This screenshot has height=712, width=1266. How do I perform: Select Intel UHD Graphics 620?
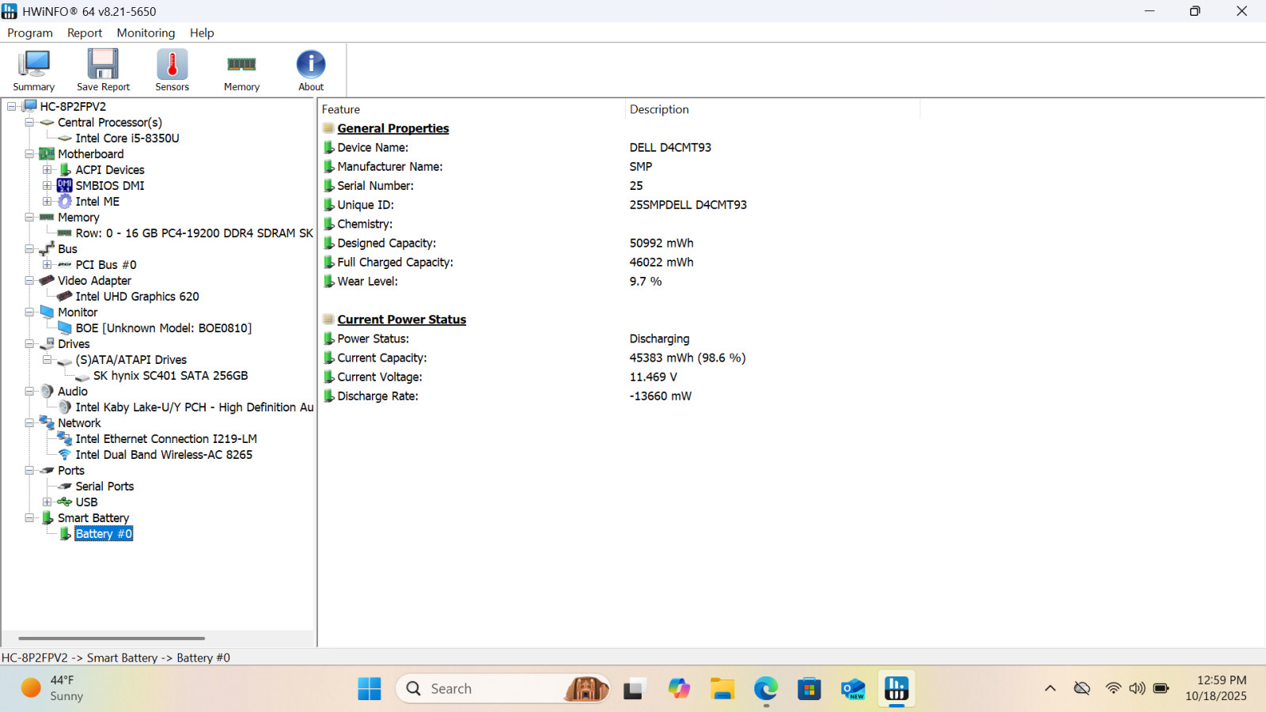coord(137,296)
